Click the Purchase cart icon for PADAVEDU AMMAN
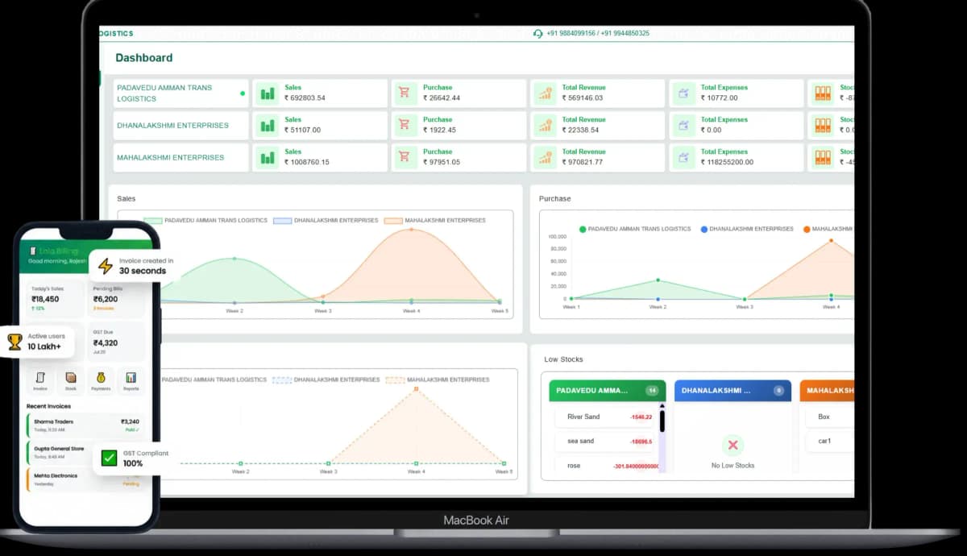 click(x=405, y=93)
